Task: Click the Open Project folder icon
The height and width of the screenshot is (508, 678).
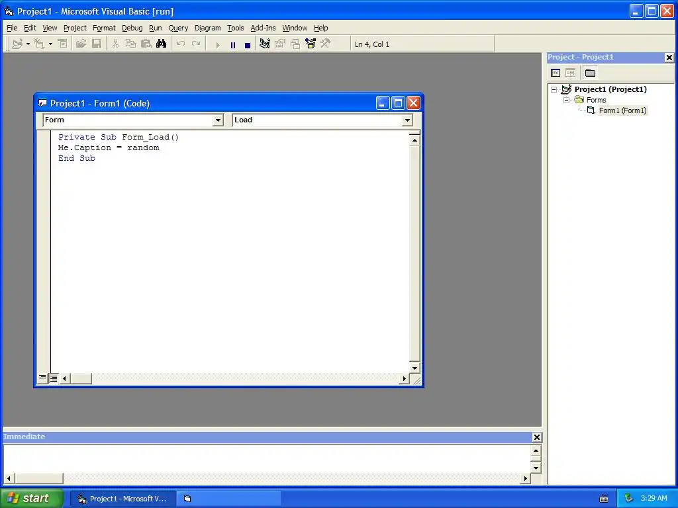Action: click(x=81, y=44)
